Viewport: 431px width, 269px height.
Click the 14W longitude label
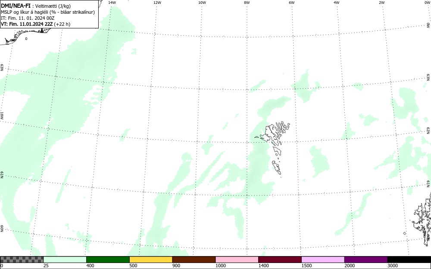click(112, 3)
